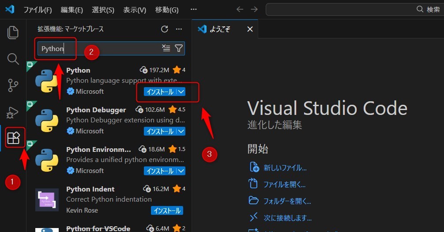This screenshot has width=444, height=232.
Task: Open the Run and Debug view
Action: (x=12, y=112)
